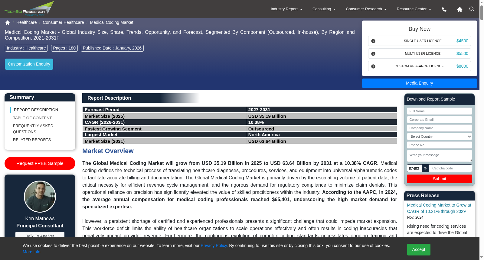Click the TechSci Research logo
This screenshot has height=260, width=484.
click(29, 9)
